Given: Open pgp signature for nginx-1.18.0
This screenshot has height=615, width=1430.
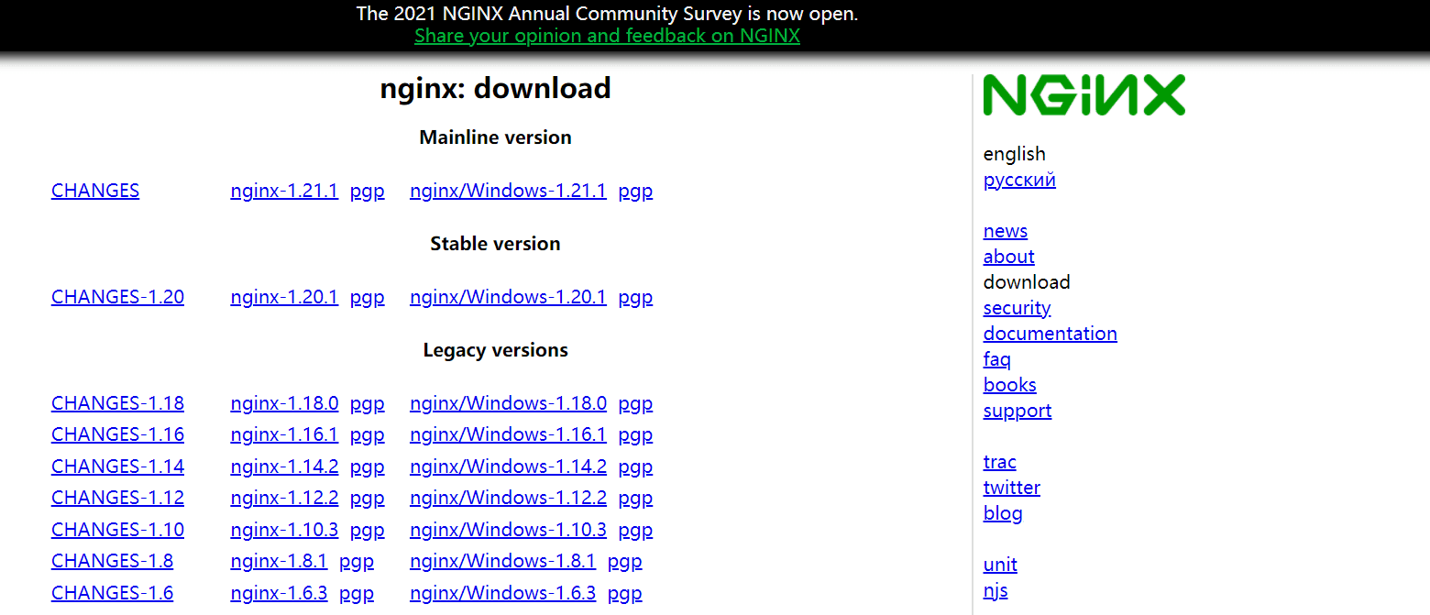Looking at the screenshot, I should click(367, 403).
